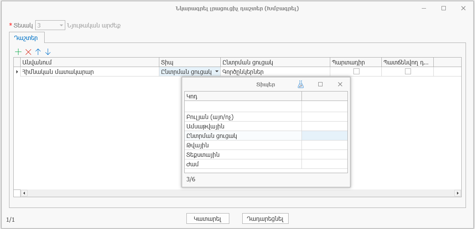Click the Տիպ column header
The width and height of the screenshot is (475, 229).
coord(190,62)
